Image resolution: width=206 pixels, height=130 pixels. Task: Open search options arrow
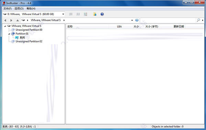[203, 20]
